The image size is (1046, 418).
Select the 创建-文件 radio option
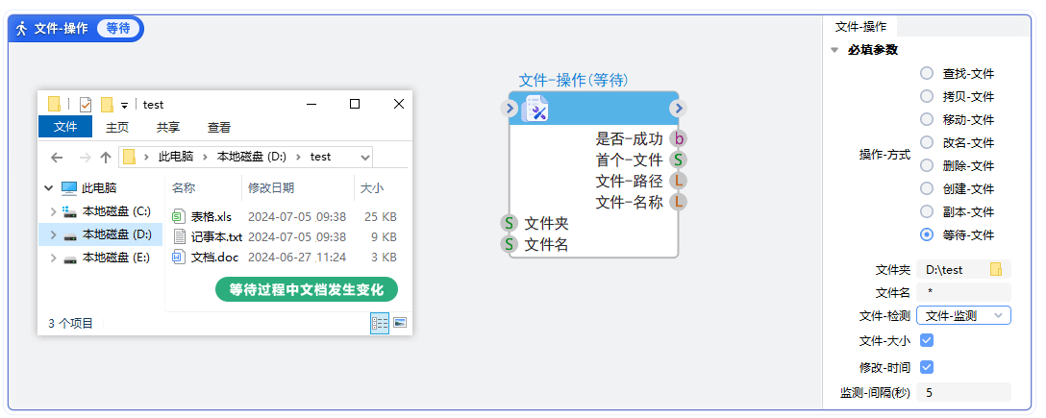(x=927, y=188)
